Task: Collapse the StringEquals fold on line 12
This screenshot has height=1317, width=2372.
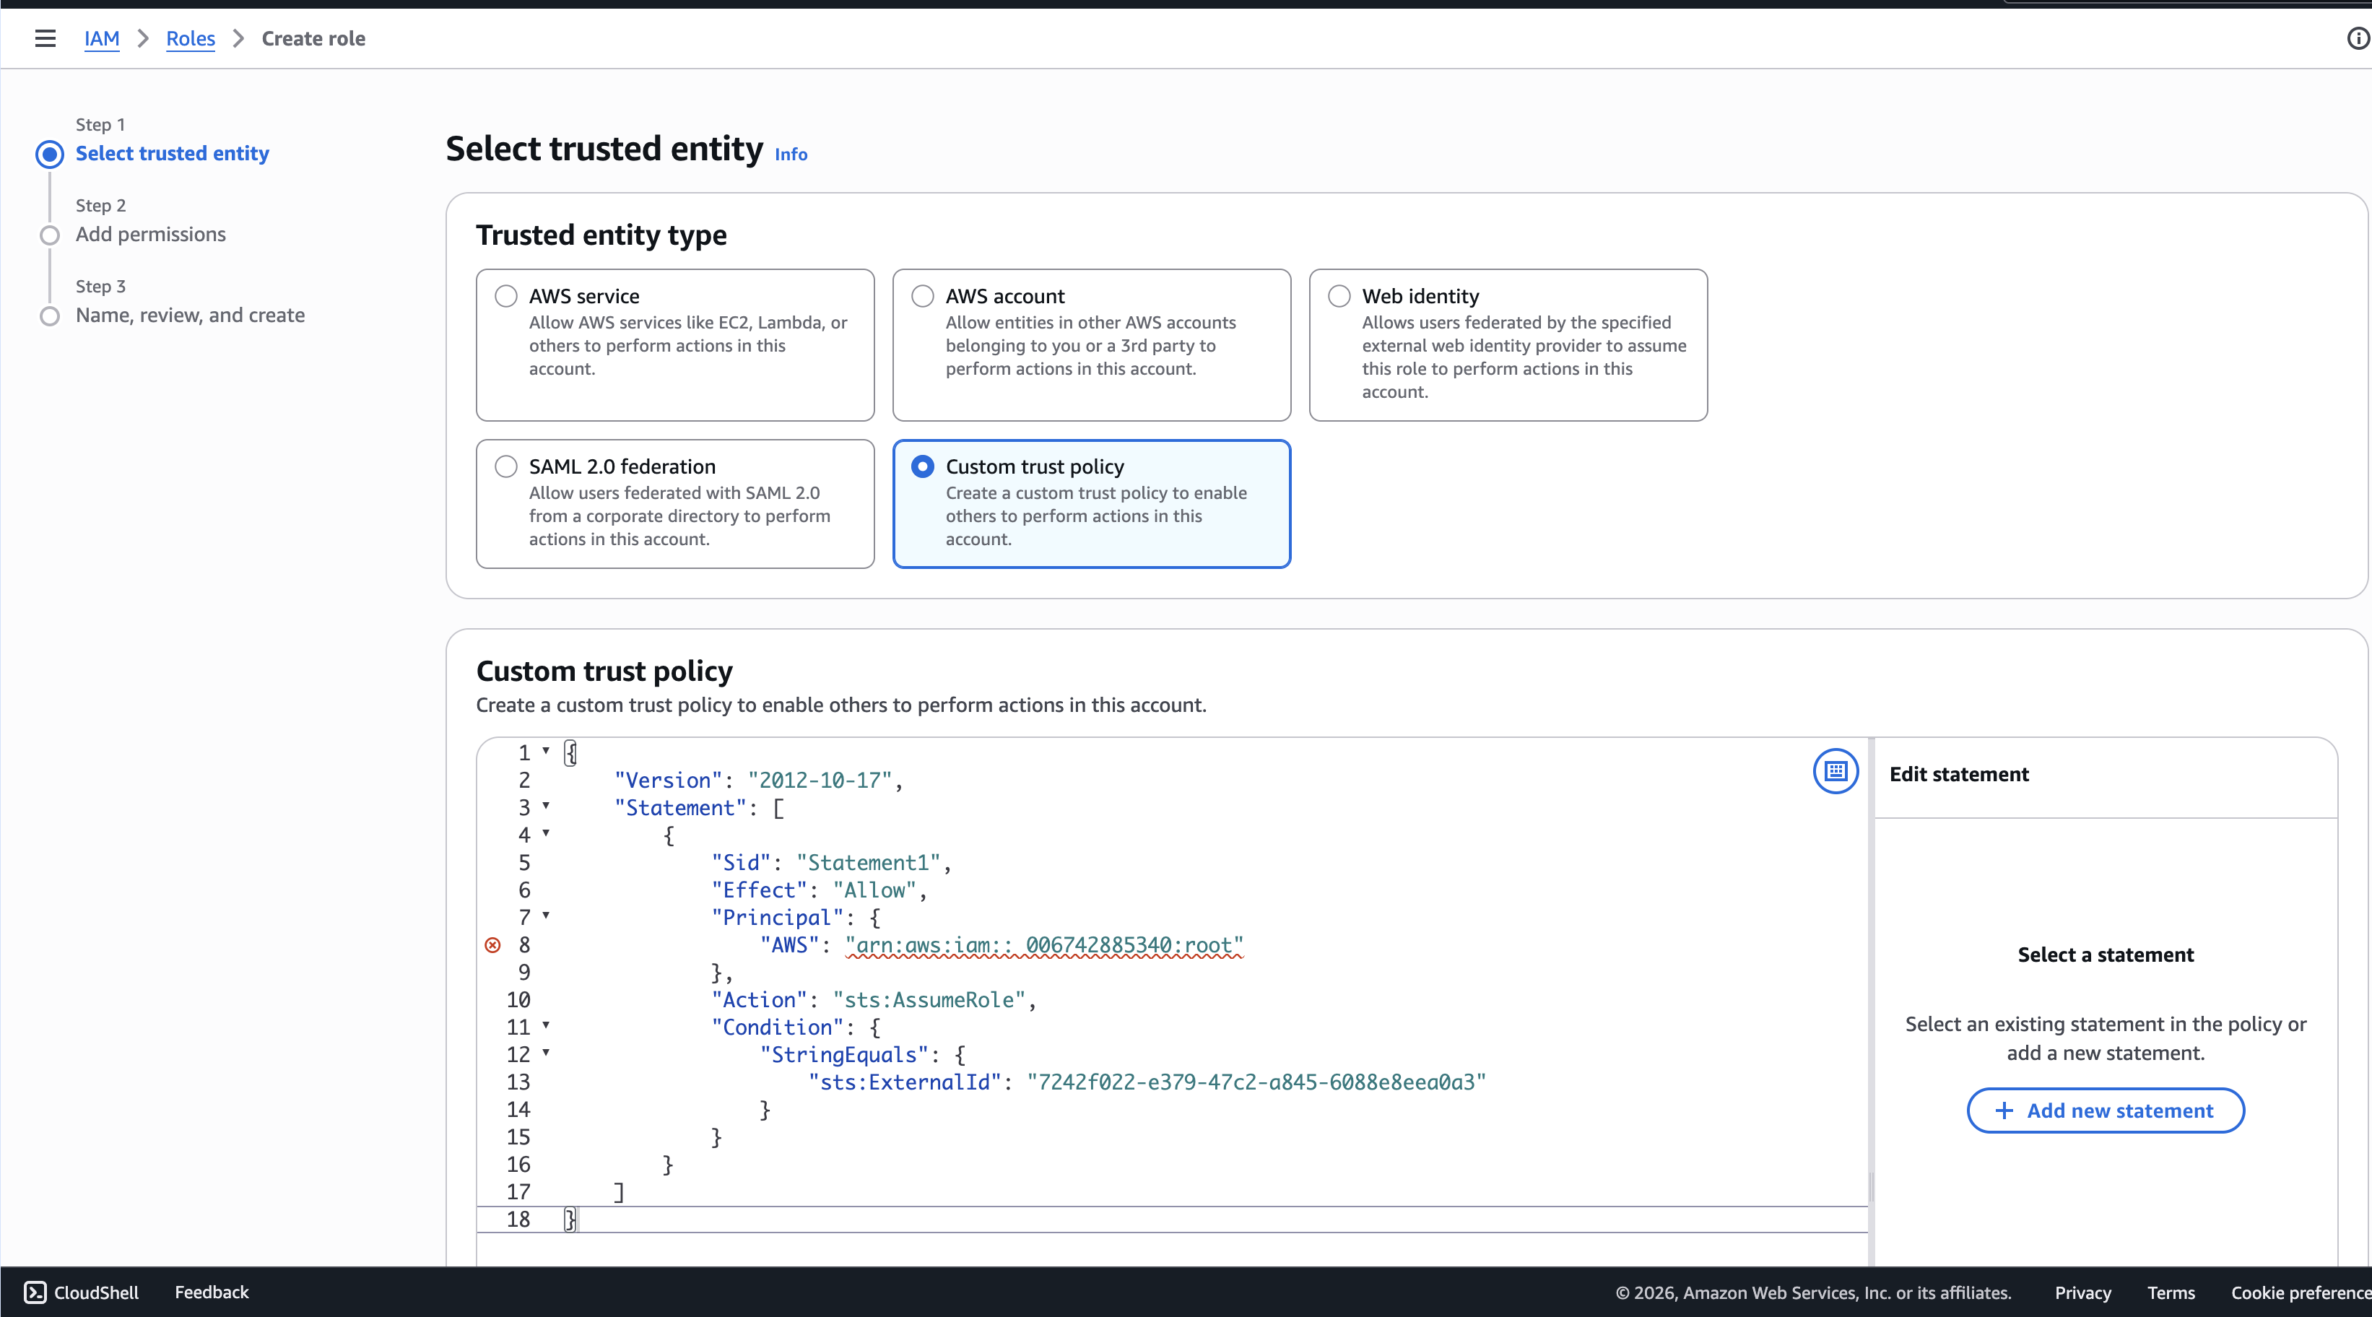Action: 546,1053
